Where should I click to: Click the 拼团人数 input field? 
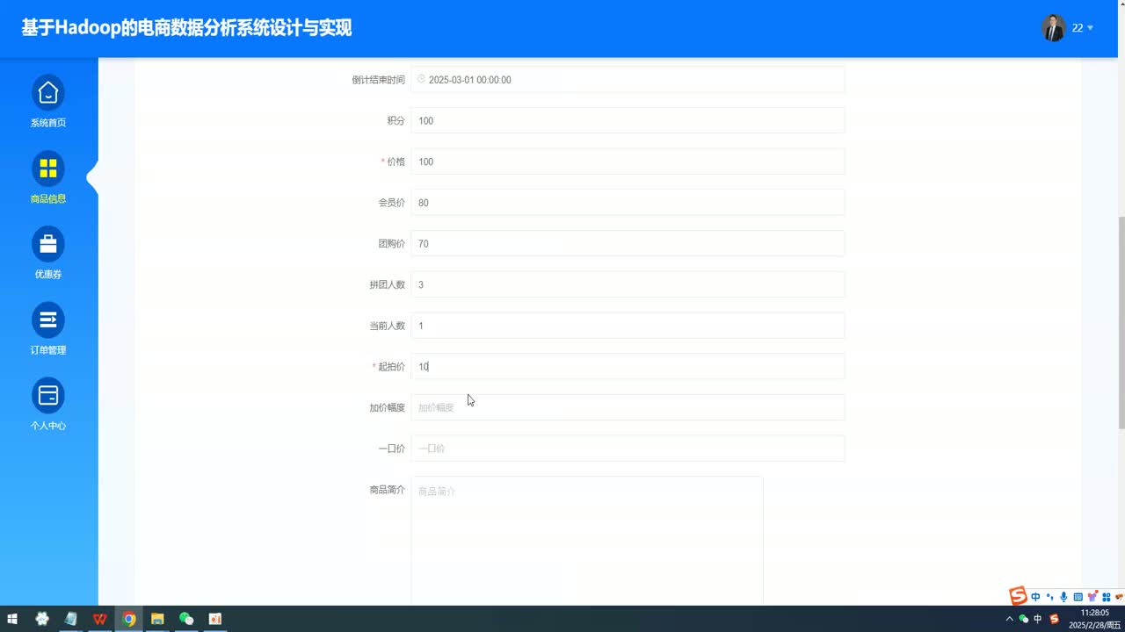click(628, 284)
